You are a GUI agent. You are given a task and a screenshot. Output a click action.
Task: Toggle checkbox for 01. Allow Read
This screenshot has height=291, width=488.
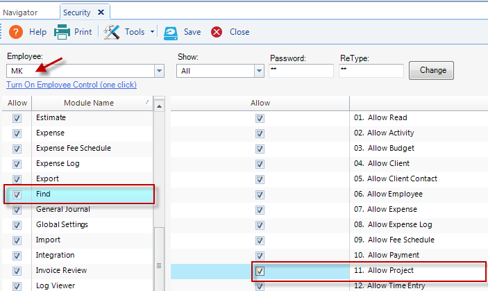pyautogui.click(x=260, y=118)
